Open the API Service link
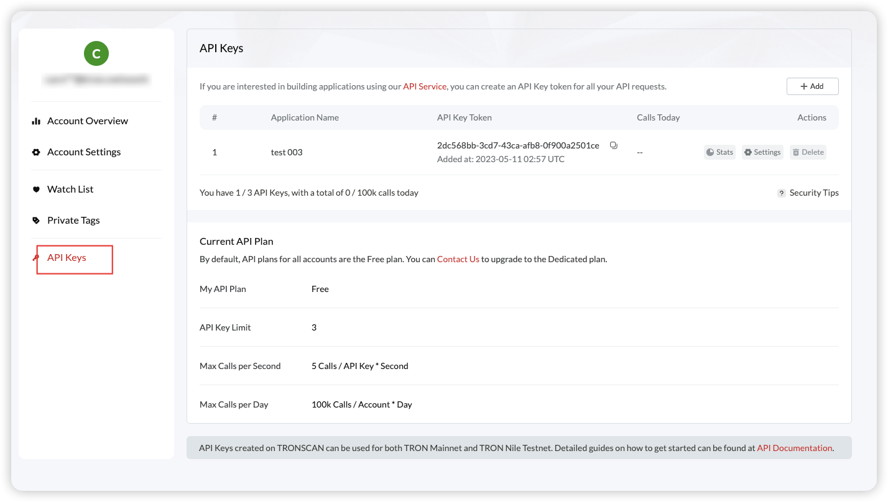The width and height of the screenshot is (888, 502). tap(425, 86)
